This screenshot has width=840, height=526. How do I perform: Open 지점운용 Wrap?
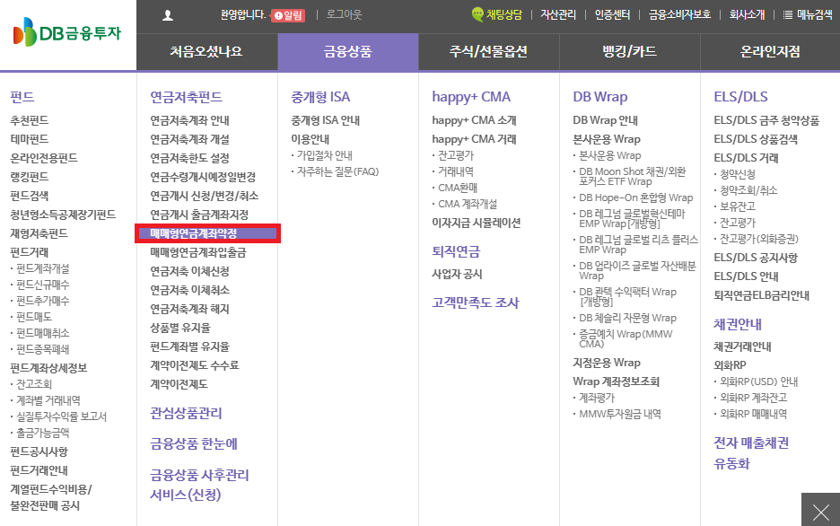pyautogui.click(x=607, y=363)
